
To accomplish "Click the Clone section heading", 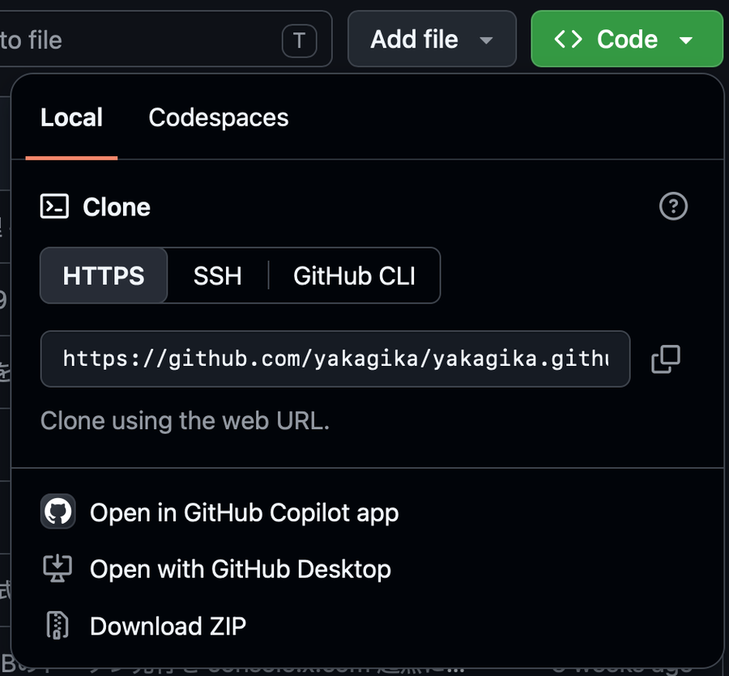I will [117, 206].
